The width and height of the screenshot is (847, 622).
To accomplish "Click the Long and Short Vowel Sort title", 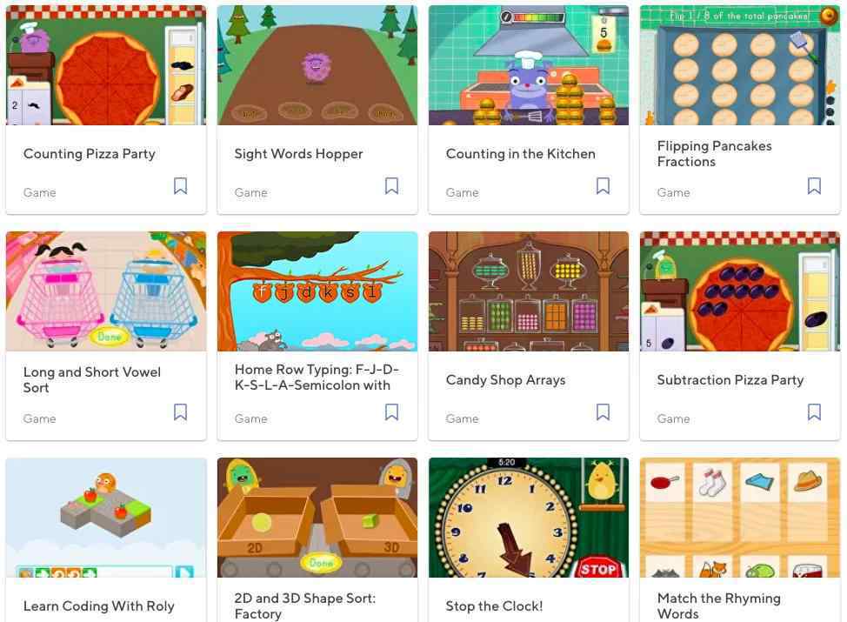I will point(92,380).
